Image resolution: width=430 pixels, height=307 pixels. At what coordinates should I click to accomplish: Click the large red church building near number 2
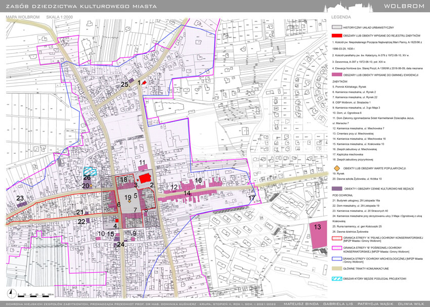[145, 178]
